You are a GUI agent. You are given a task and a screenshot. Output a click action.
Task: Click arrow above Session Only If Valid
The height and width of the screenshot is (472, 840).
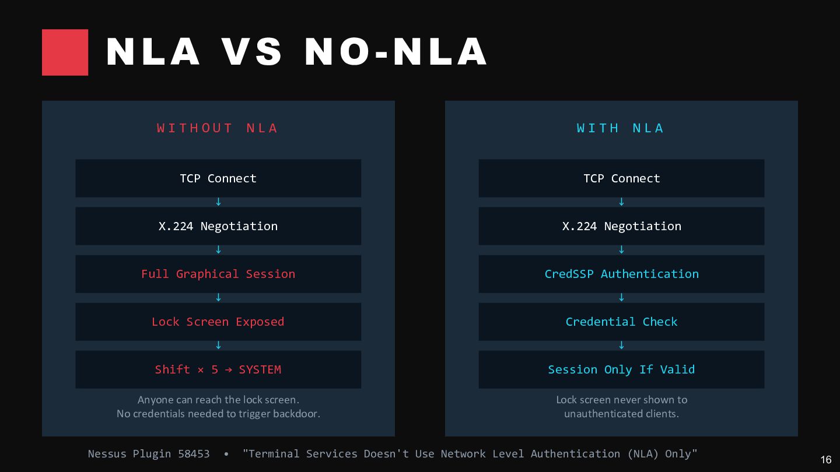pos(621,346)
